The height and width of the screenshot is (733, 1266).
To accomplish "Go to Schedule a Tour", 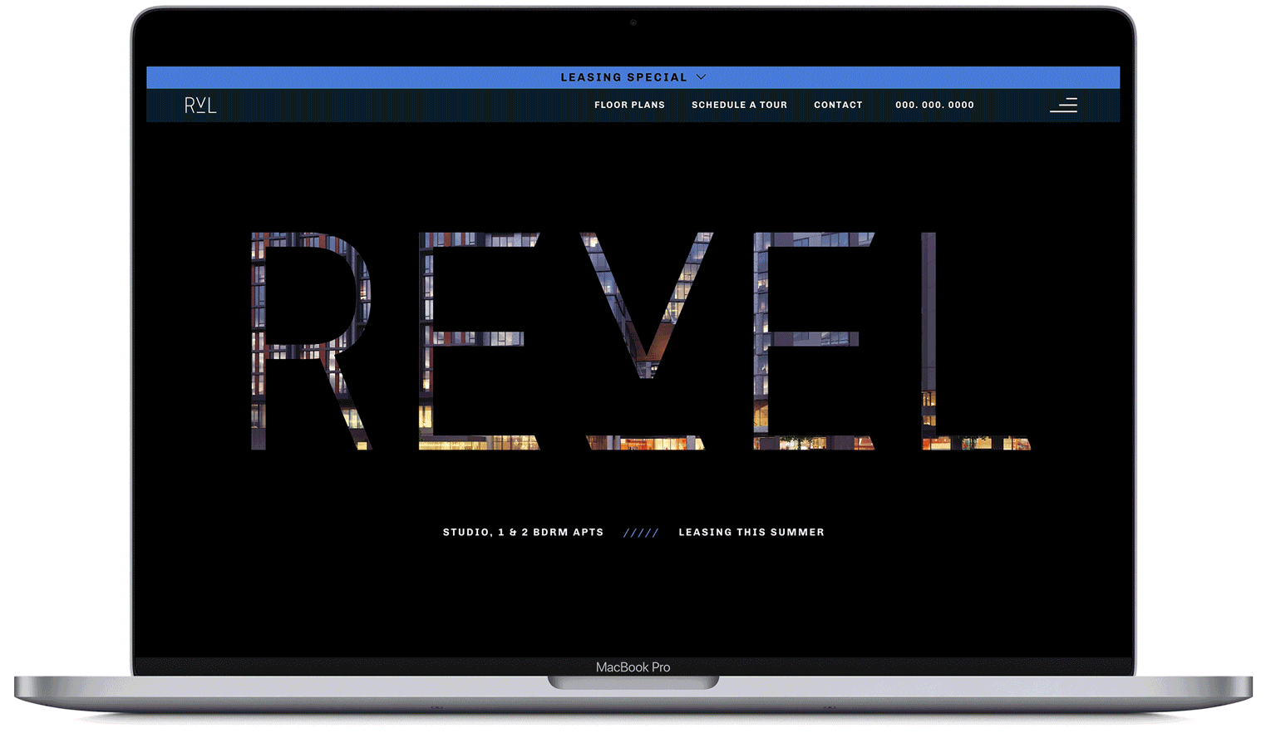I will pyautogui.click(x=739, y=105).
